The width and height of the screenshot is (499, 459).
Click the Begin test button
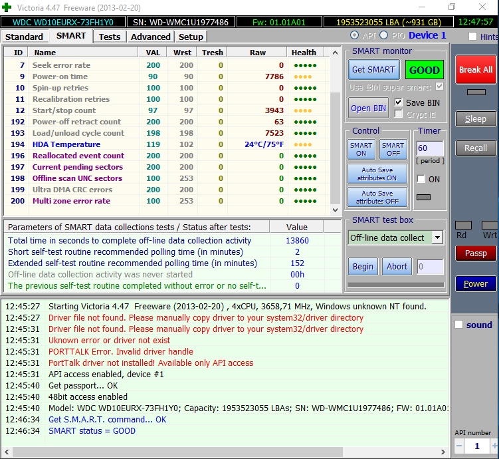click(363, 267)
